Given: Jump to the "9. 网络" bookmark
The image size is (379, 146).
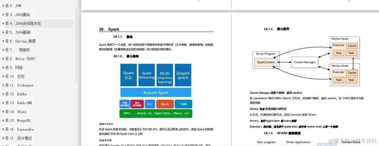Looking at the screenshot, I should 16,68.
